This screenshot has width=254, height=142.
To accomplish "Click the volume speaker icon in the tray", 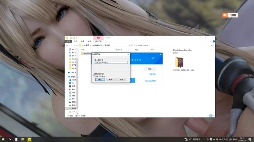I will tap(227, 139).
